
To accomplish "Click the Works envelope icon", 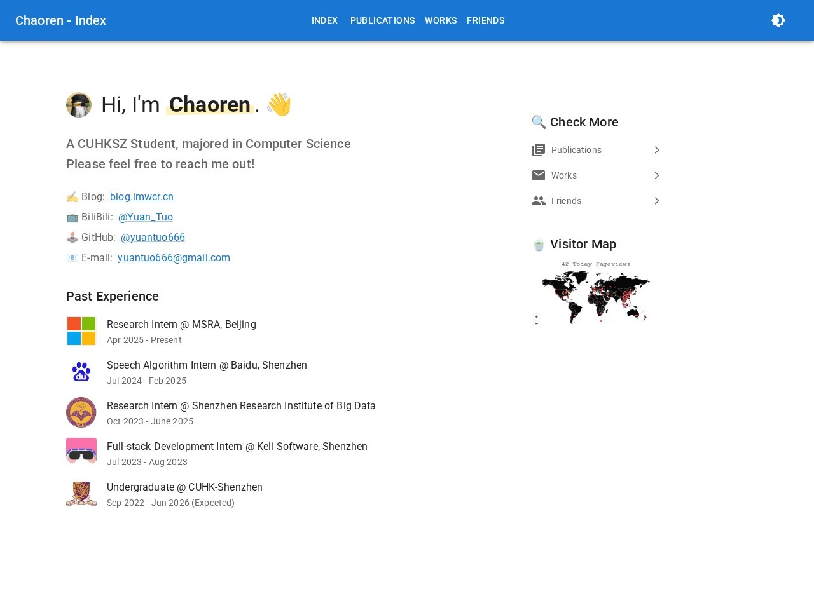I will click(539, 175).
